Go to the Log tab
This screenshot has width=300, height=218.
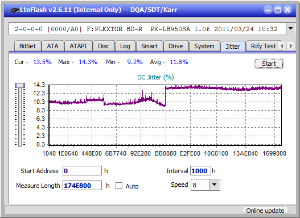tap(125, 46)
